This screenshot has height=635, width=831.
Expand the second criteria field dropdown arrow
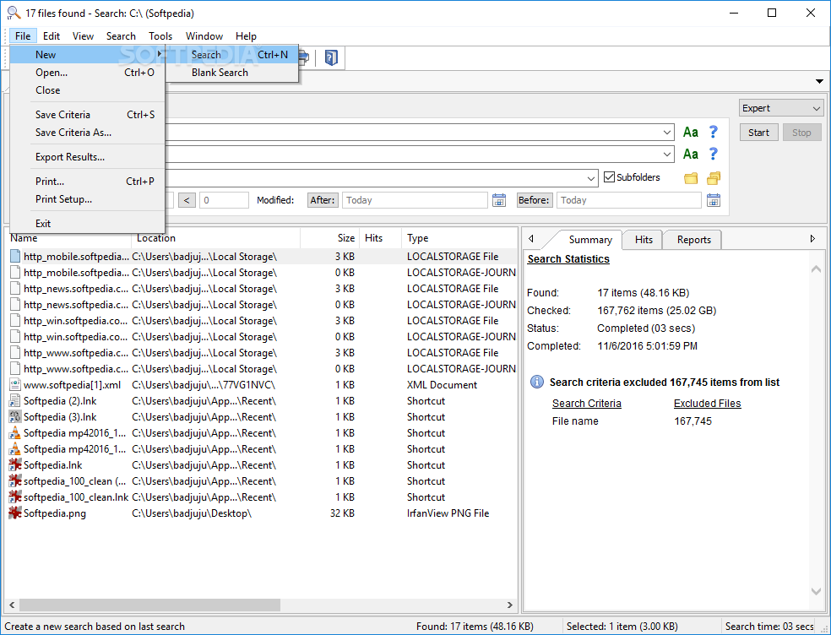coord(667,155)
